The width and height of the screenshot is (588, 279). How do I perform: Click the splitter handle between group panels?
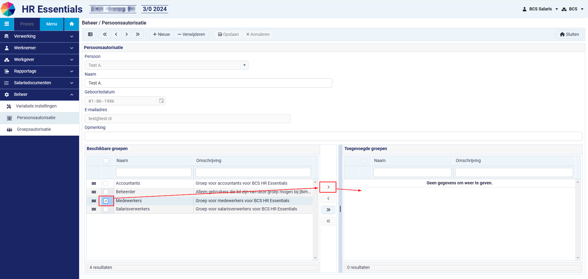[340, 209]
